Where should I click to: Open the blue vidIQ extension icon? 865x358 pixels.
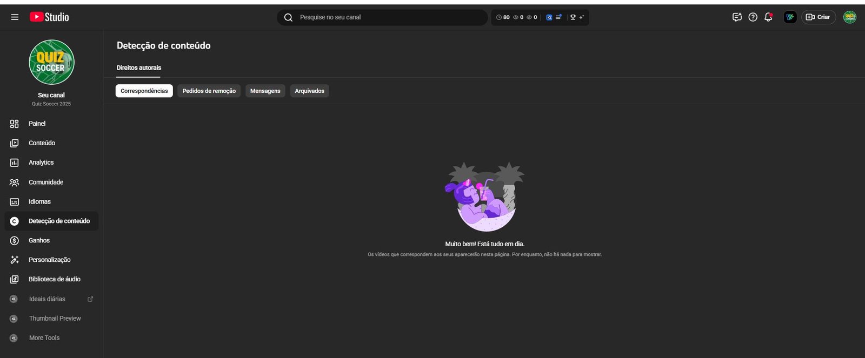549,17
